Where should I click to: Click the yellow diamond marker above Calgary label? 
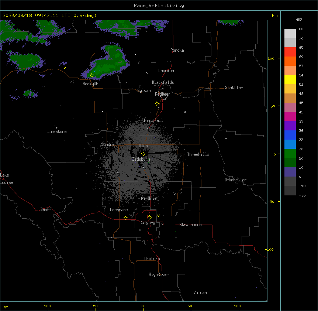pyautogui.click(x=149, y=218)
